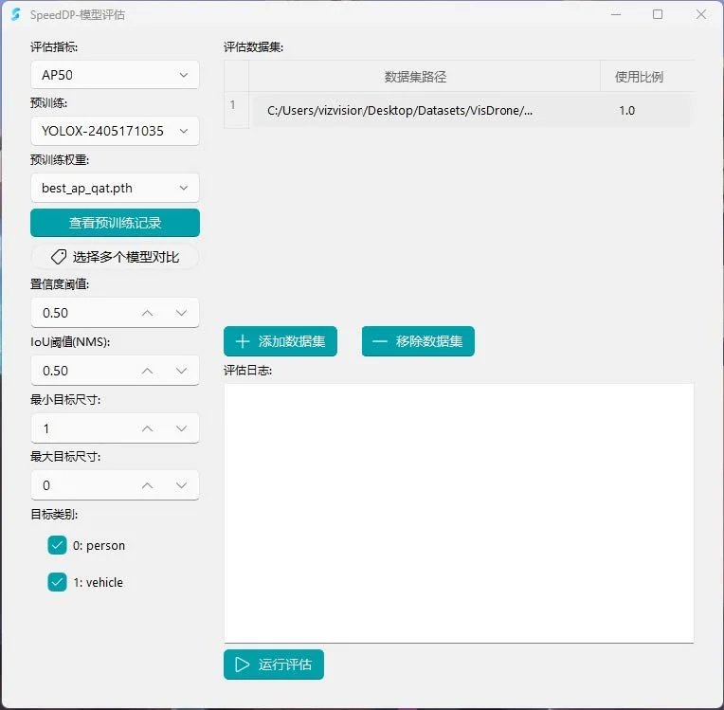Decrease IoU阈值(NMS) with the down arrow
724x710 pixels.
coord(181,371)
